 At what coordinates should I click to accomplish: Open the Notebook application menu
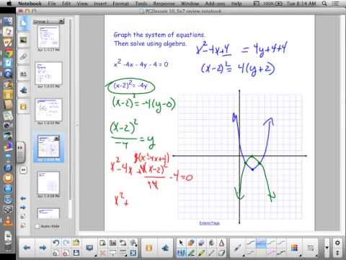pos(30,4)
